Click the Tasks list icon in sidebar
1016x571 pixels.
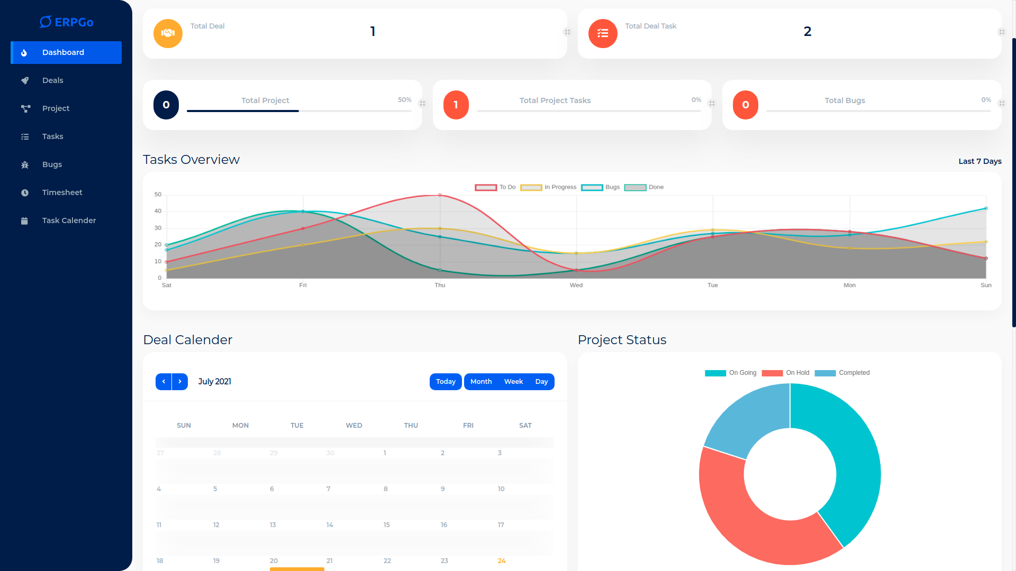(25, 136)
